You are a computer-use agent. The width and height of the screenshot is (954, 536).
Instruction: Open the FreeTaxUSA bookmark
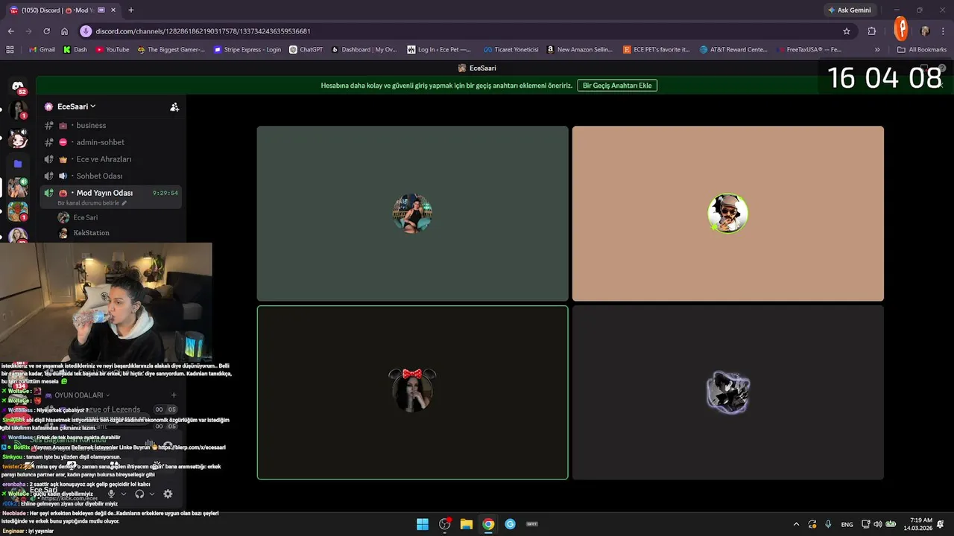809,50
